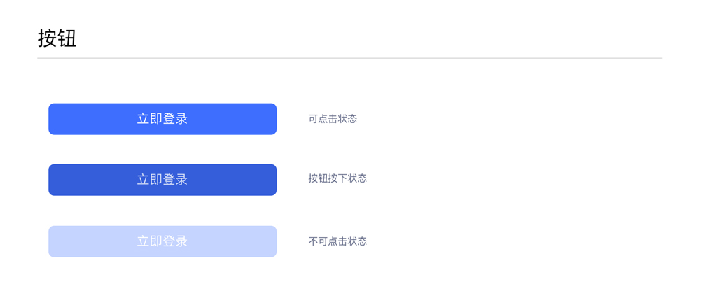This screenshot has height=305, width=717.
Task: Click the faded light-blue 立即登录 button
Action: (162, 241)
